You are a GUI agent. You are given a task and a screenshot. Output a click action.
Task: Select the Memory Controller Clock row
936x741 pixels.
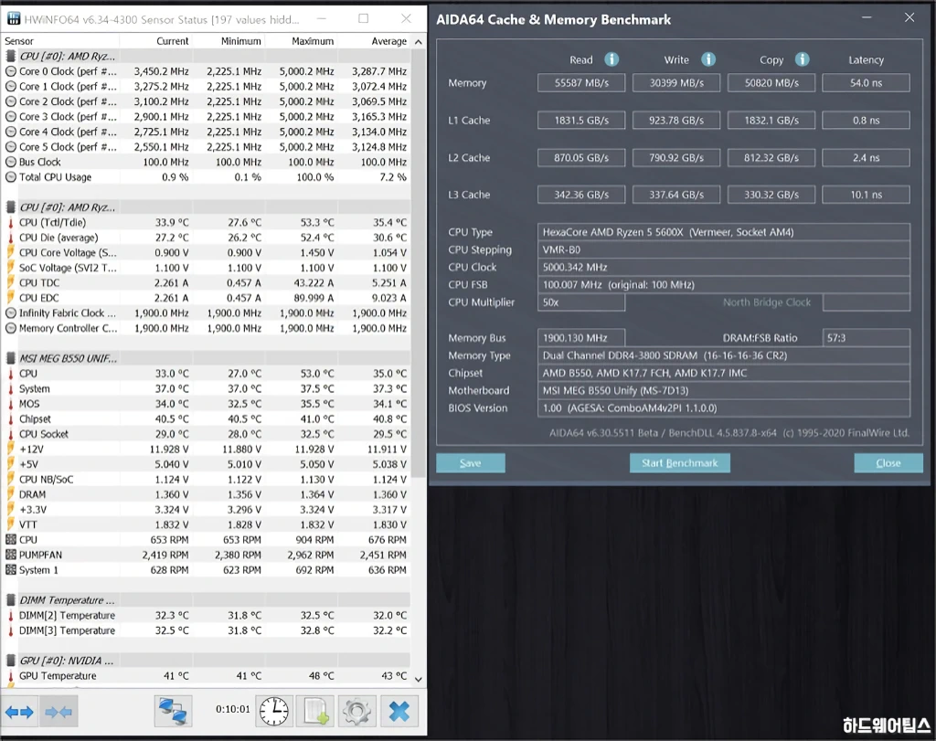click(x=206, y=328)
